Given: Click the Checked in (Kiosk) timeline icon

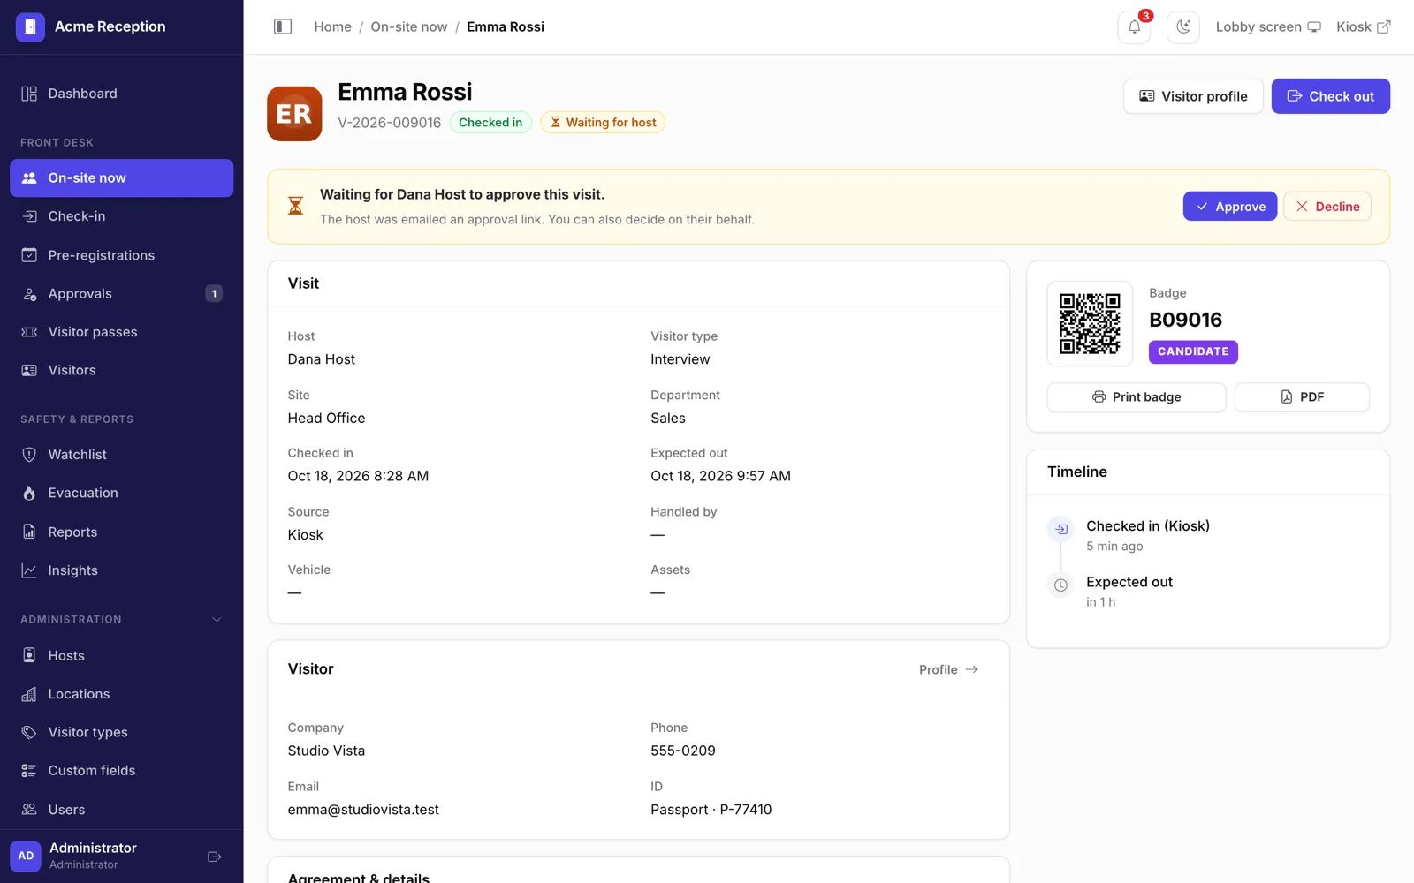Looking at the screenshot, I should click(1060, 529).
